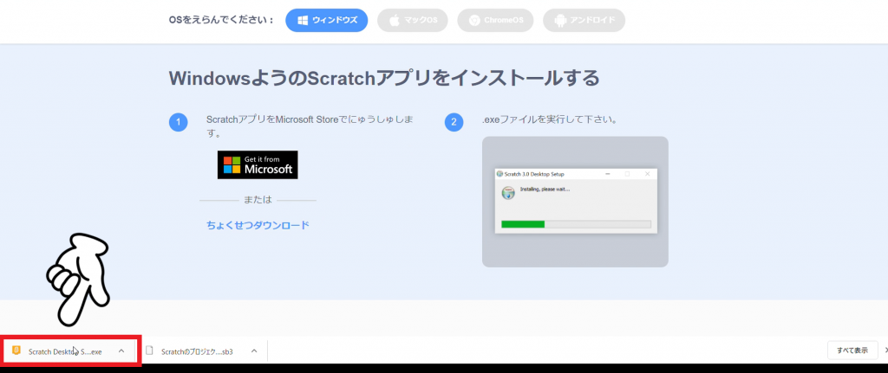Open the Get it from Microsoft badge
The width and height of the screenshot is (888, 373).
point(258,164)
